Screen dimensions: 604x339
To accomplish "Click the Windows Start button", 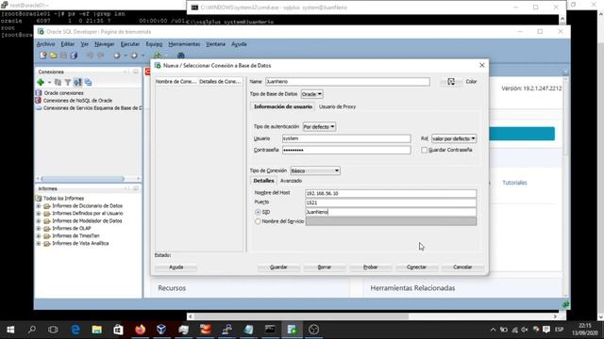I will click(x=10, y=330).
